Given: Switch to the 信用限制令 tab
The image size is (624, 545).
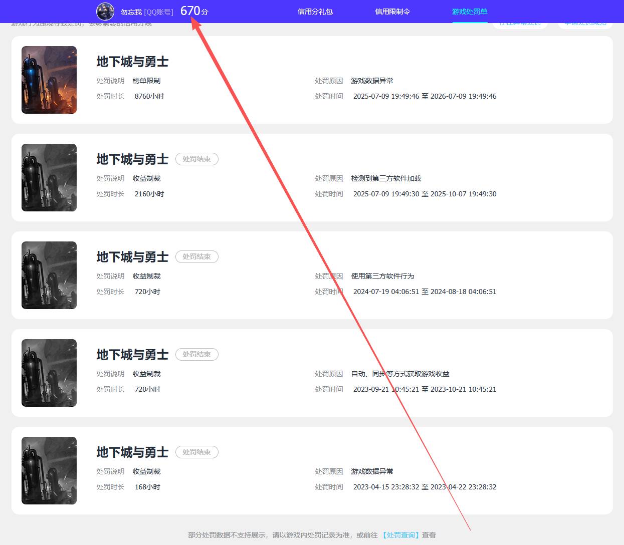Looking at the screenshot, I should point(392,12).
